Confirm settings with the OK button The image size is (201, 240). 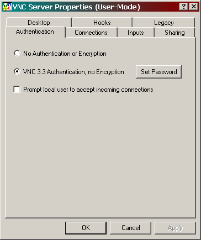[86, 228]
